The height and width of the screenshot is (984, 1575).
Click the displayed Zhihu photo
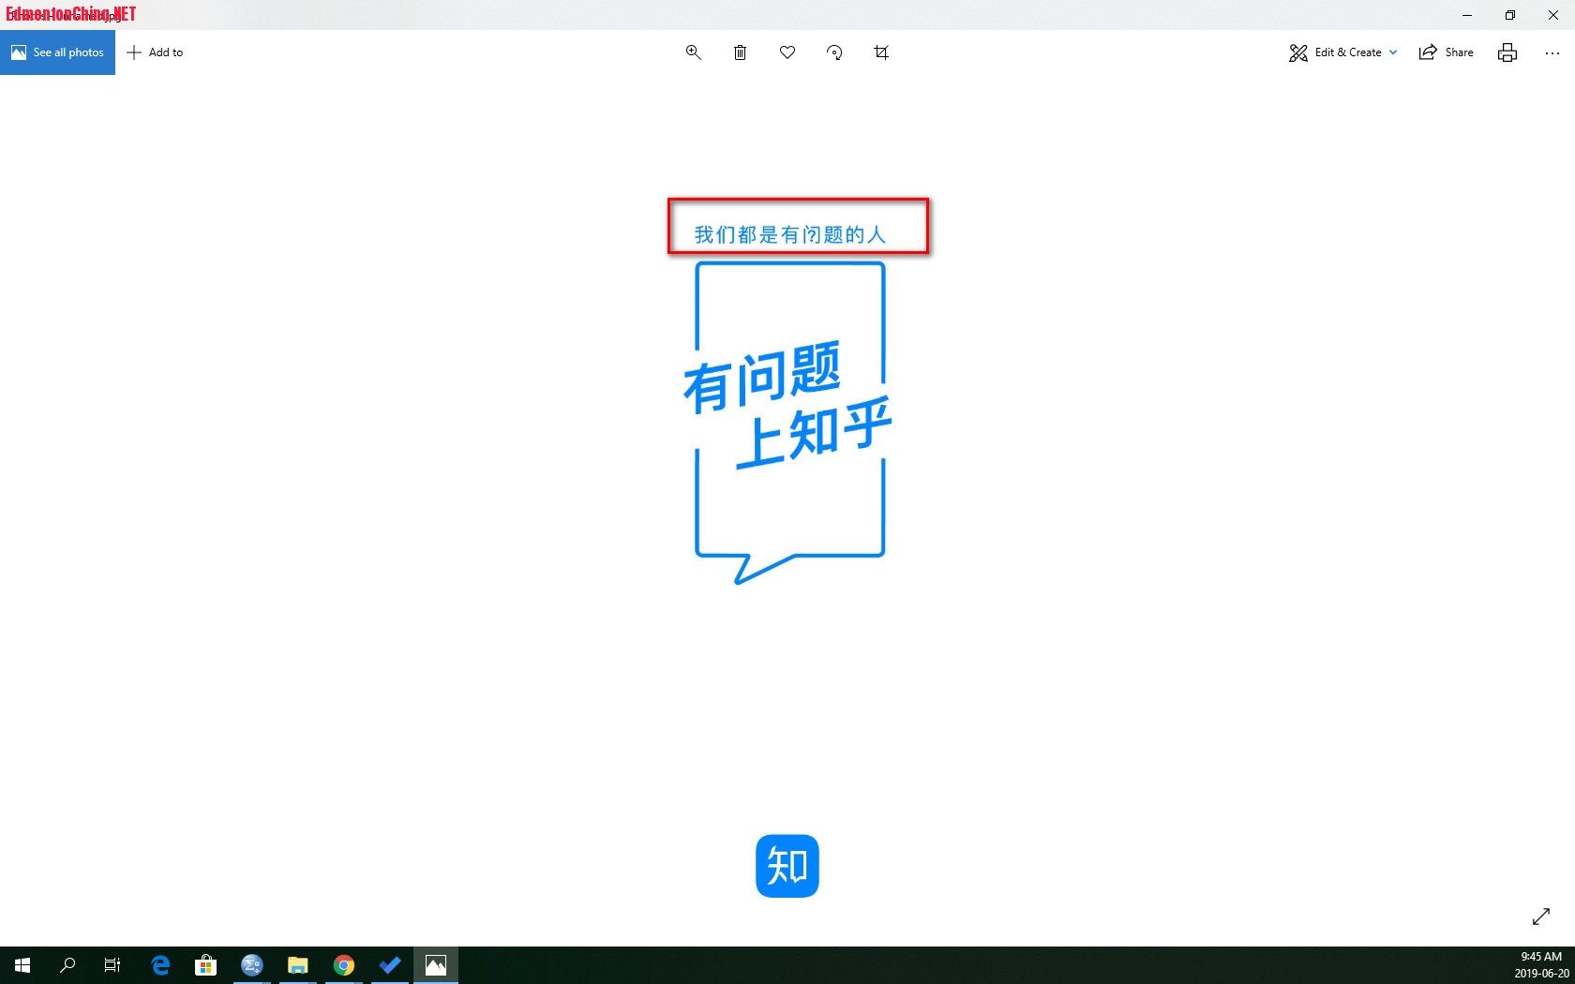787,511
